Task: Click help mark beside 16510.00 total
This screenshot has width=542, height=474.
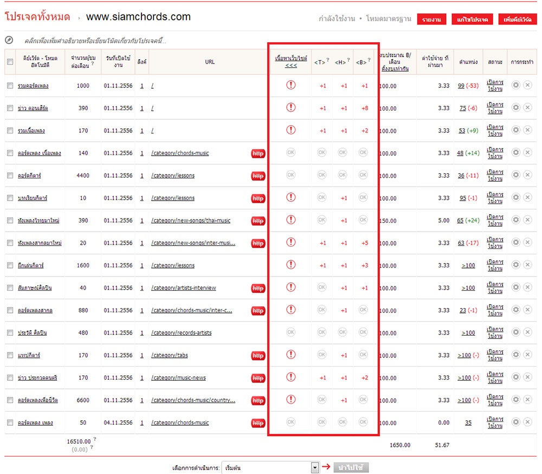Action: [95, 439]
